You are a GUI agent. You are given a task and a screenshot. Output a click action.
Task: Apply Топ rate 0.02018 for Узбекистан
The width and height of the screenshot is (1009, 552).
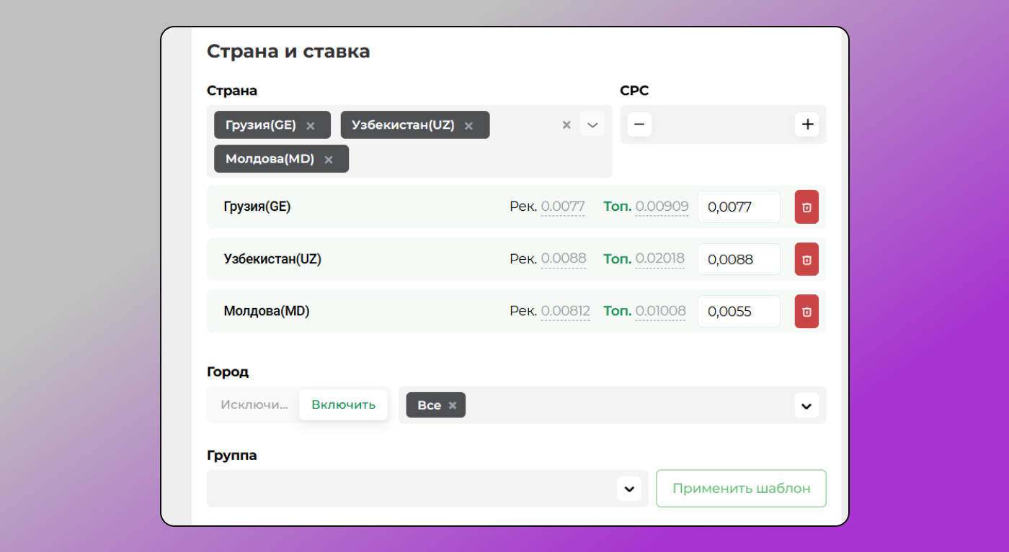[x=661, y=259]
